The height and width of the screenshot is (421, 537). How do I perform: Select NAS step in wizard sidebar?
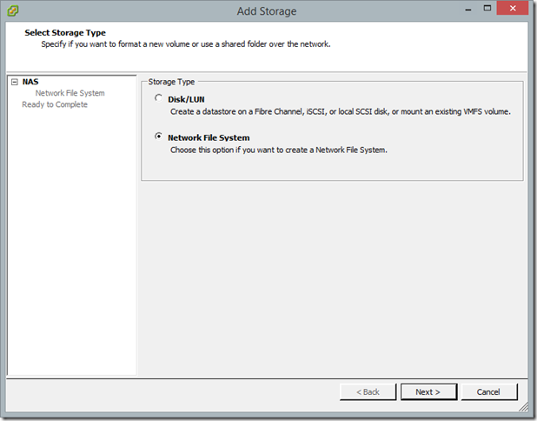coord(30,82)
